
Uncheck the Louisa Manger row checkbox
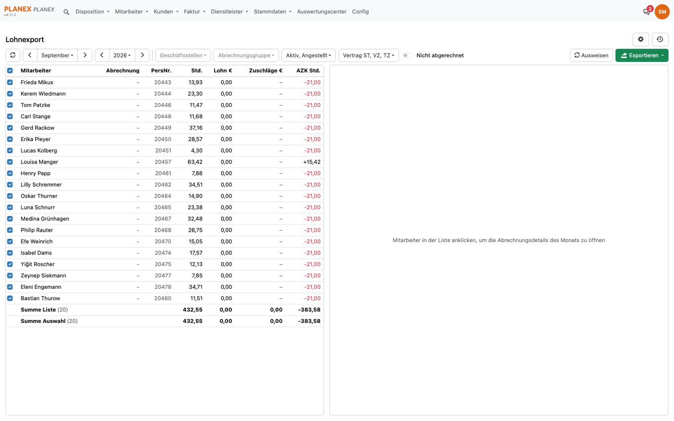click(x=10, y=162)
